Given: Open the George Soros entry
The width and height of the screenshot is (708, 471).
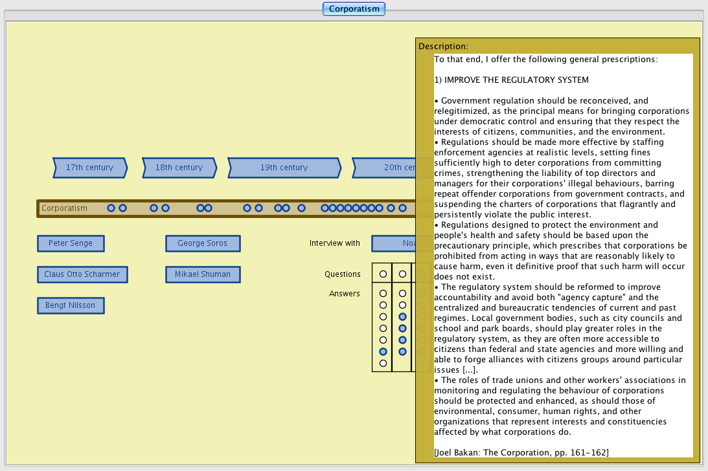Looking at the screenshot, I should pyautogui.click(x=203, y=243).
